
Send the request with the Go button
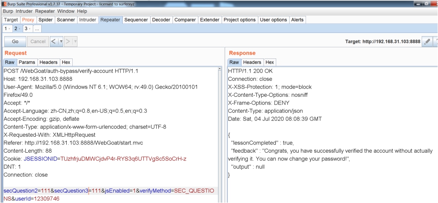15,41
